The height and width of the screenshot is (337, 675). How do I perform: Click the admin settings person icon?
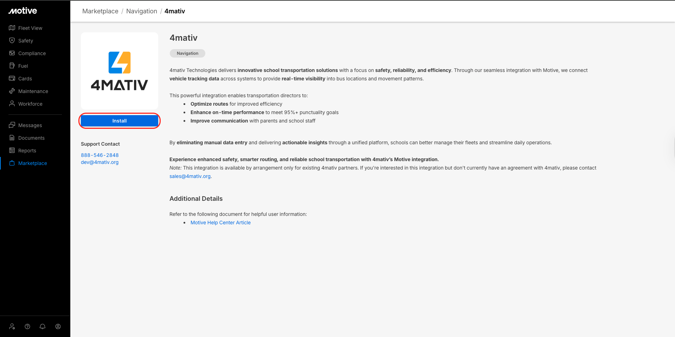12,326
